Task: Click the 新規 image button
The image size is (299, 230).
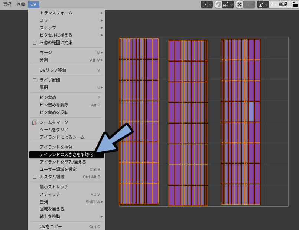Action: pyautogui.click(x=280, y=4)
